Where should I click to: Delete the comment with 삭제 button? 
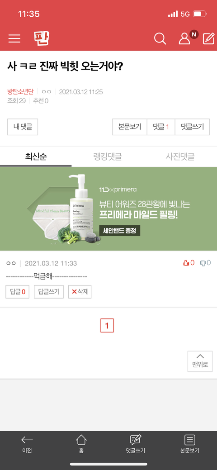click(x=80, y=292)
